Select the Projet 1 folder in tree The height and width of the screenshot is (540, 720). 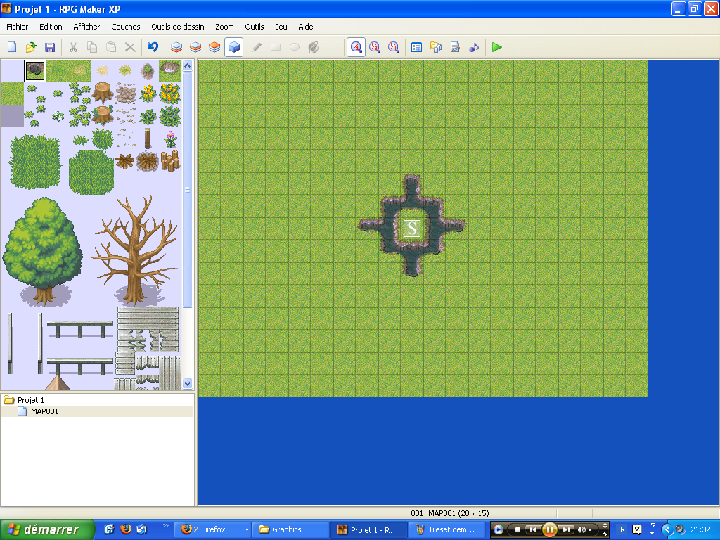click(30, 400)
